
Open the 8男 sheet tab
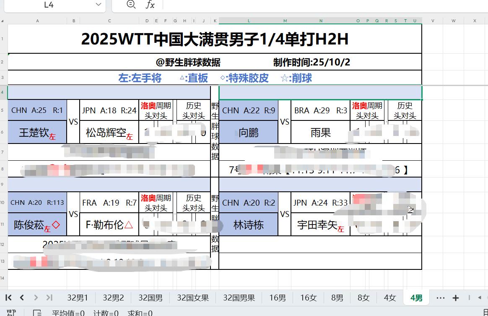(337, 298)
